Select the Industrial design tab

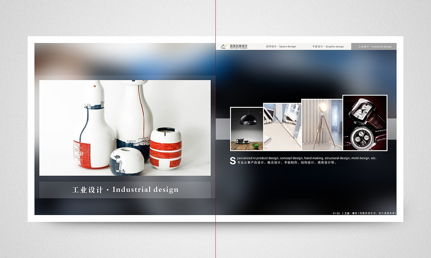tap(374, 46)
